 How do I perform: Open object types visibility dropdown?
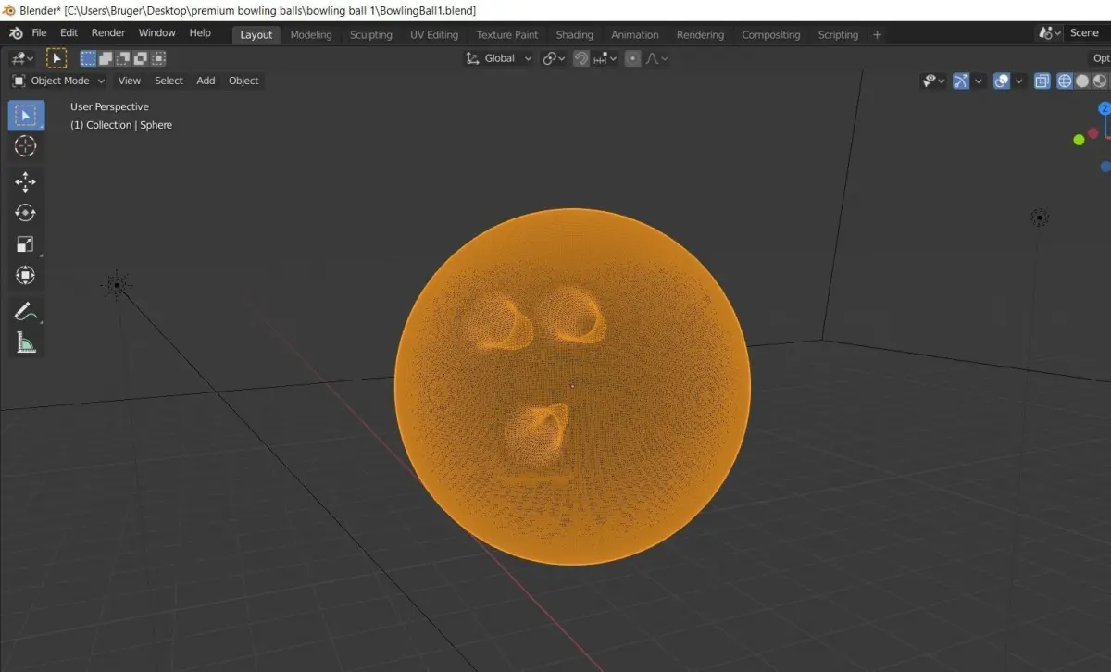pos(933,81)
